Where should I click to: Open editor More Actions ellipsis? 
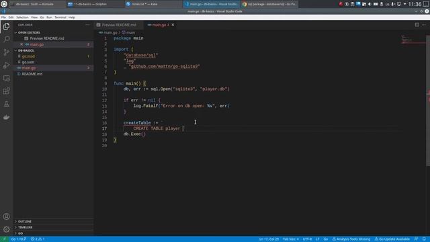pyautogui.click(x=424, y=25)
